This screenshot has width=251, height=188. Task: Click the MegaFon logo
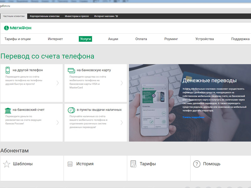tap(18, 28)
